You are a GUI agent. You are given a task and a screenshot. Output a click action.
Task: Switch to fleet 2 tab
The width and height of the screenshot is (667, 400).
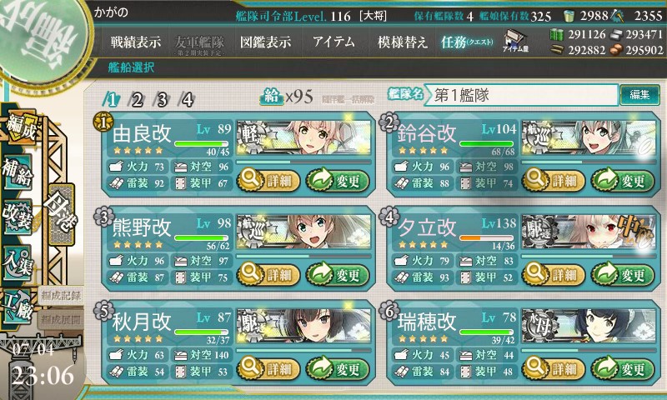click(x=137, y=100)
